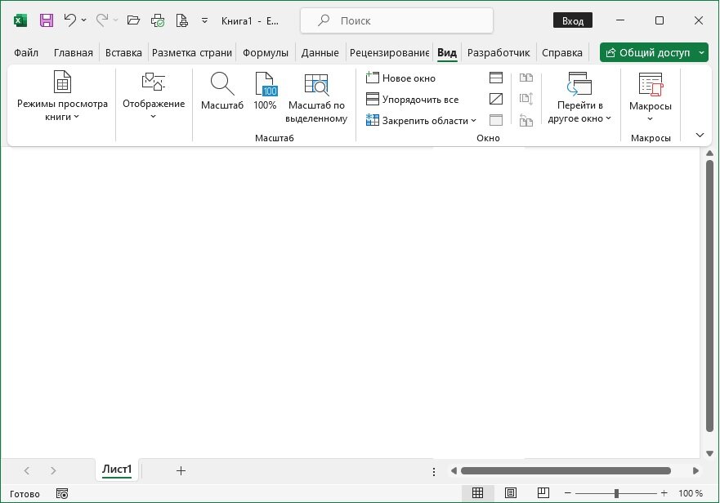
Task: Click the vertical scrollbar up arrow
Action: tap(709, 153)
